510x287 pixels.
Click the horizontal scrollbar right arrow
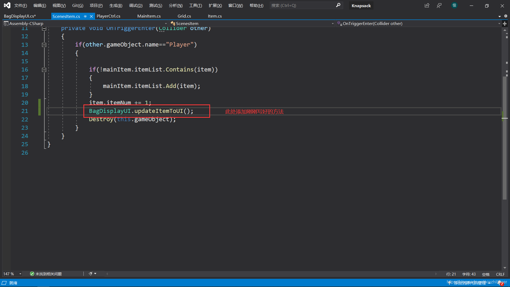[436, 274]
